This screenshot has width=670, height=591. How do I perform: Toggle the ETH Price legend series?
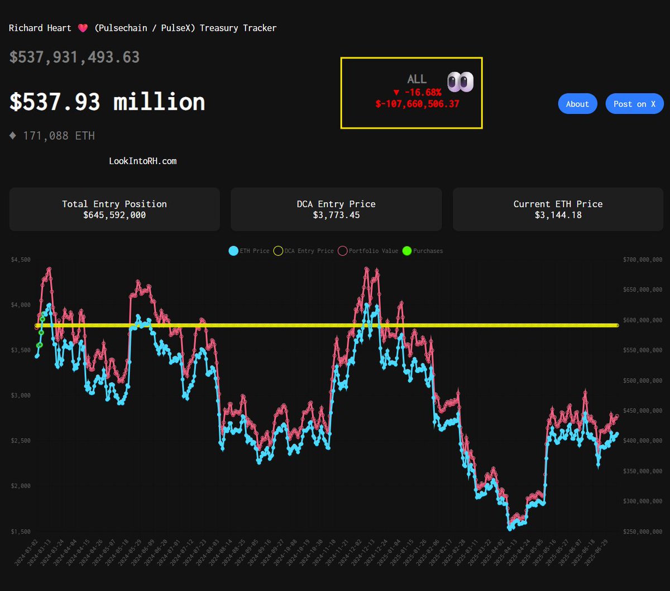click(249, 251)
